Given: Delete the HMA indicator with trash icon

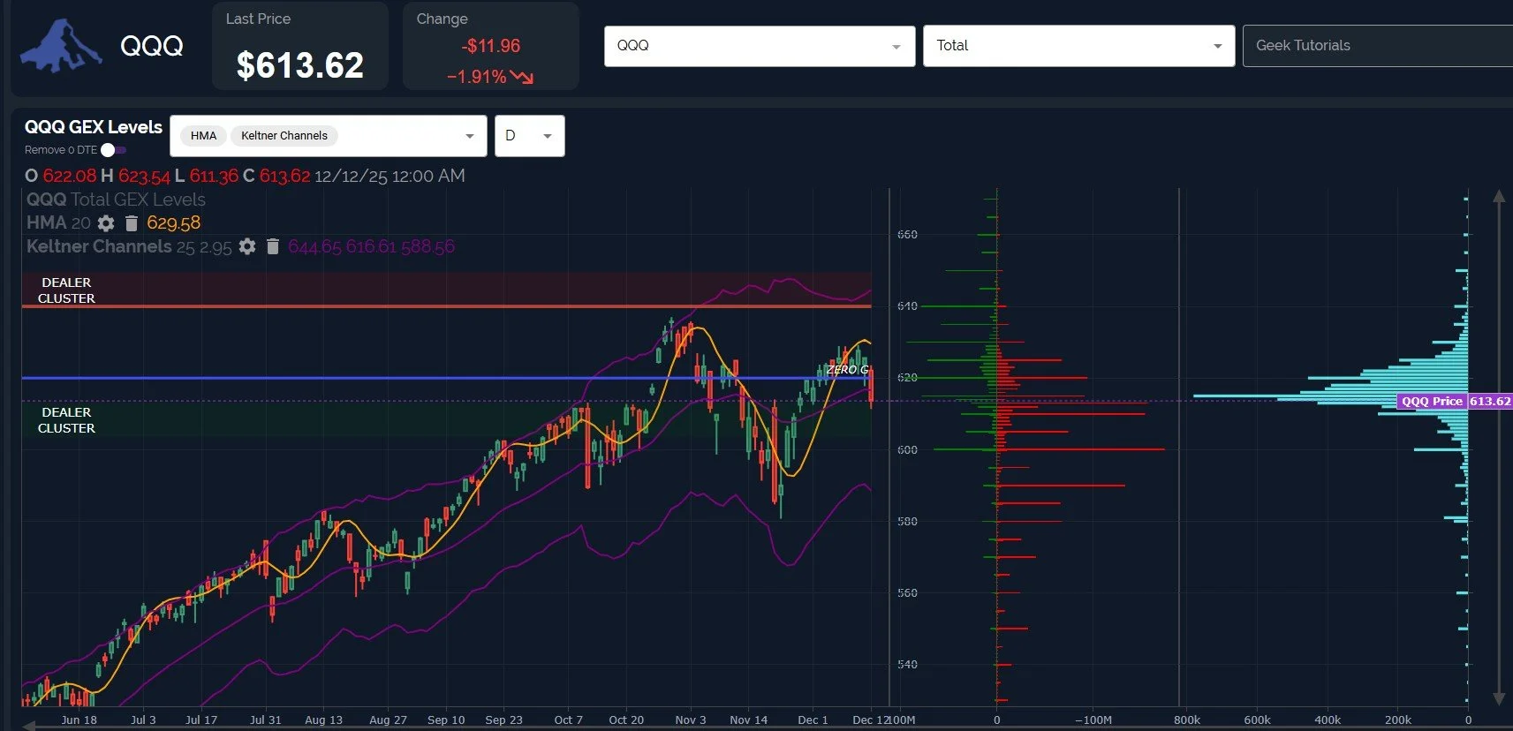Looking at the screenshot, I should [x=131, y=223].
